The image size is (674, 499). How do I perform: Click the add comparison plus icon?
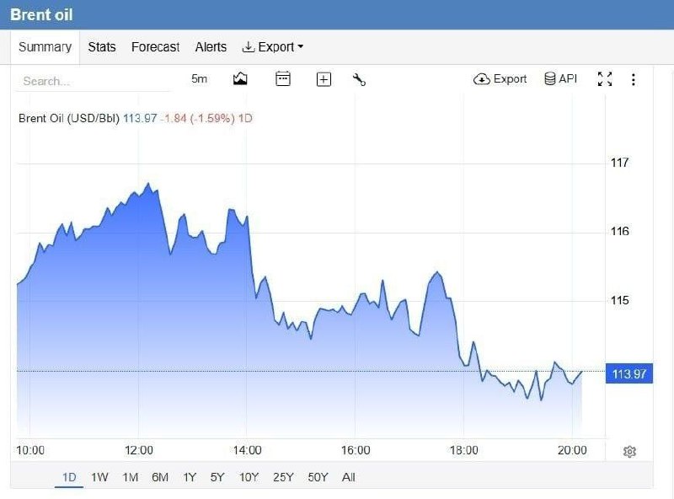tap(324, 79)
